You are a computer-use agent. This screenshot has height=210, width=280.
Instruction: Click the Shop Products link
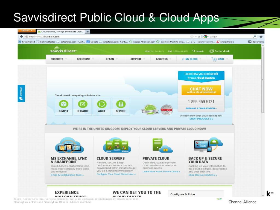coord(201,119)
